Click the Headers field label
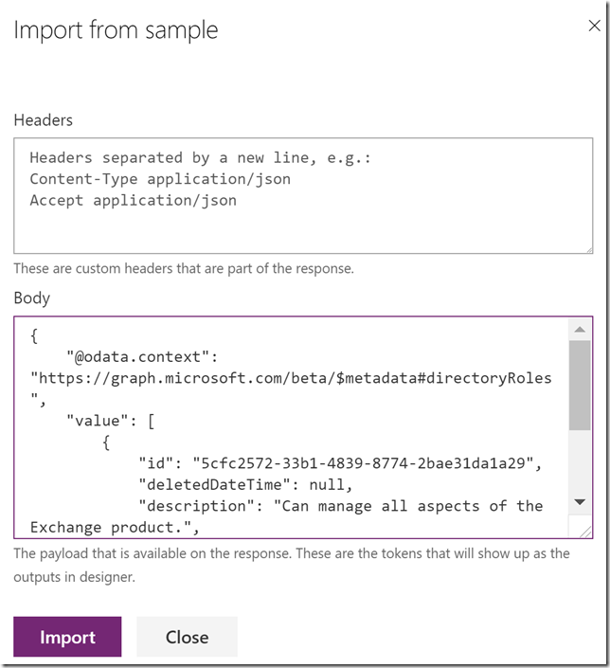The height and width of the screenshot is (668, 610). pos(43,120)
